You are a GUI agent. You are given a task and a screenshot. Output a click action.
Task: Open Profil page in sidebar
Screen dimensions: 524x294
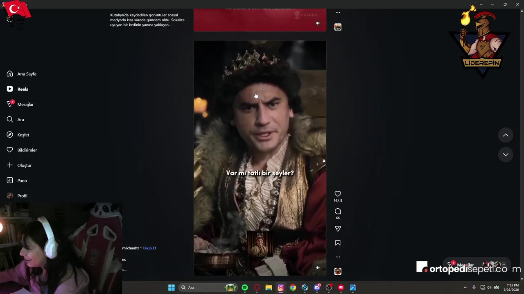tap(17, 196)
